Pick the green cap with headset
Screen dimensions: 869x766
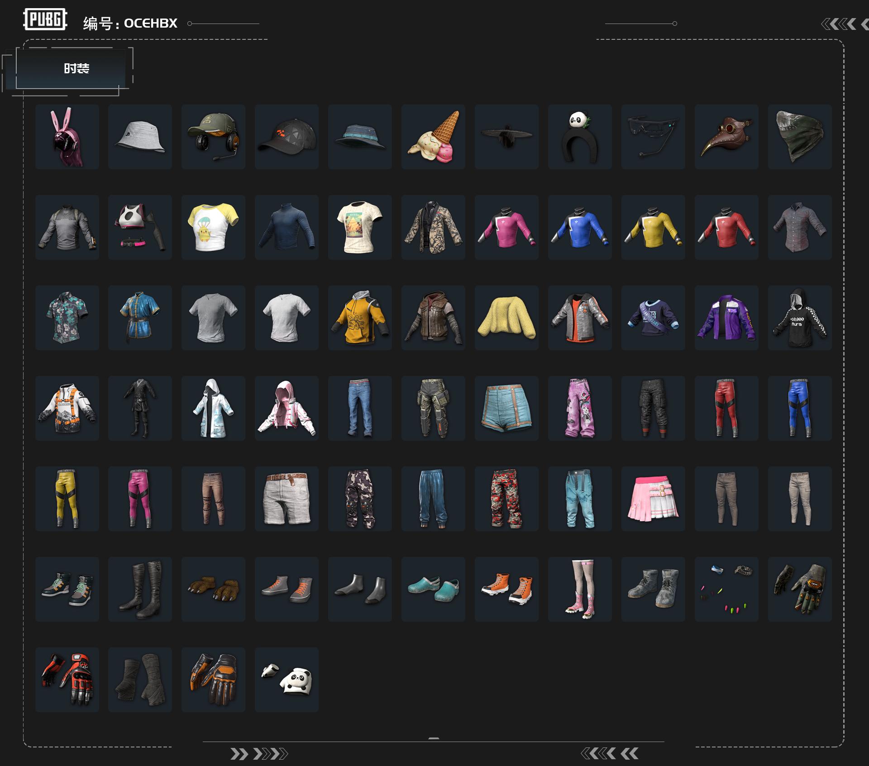[x=214, y=137]
